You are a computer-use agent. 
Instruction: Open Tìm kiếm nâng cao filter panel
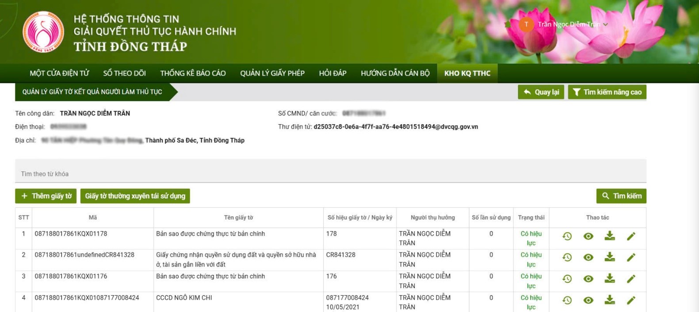pos(607,92)
